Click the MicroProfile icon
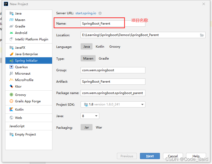 11,80
